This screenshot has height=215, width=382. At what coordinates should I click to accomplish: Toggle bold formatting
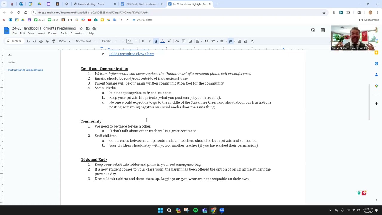pyautogui.click(x=143, y=41)
